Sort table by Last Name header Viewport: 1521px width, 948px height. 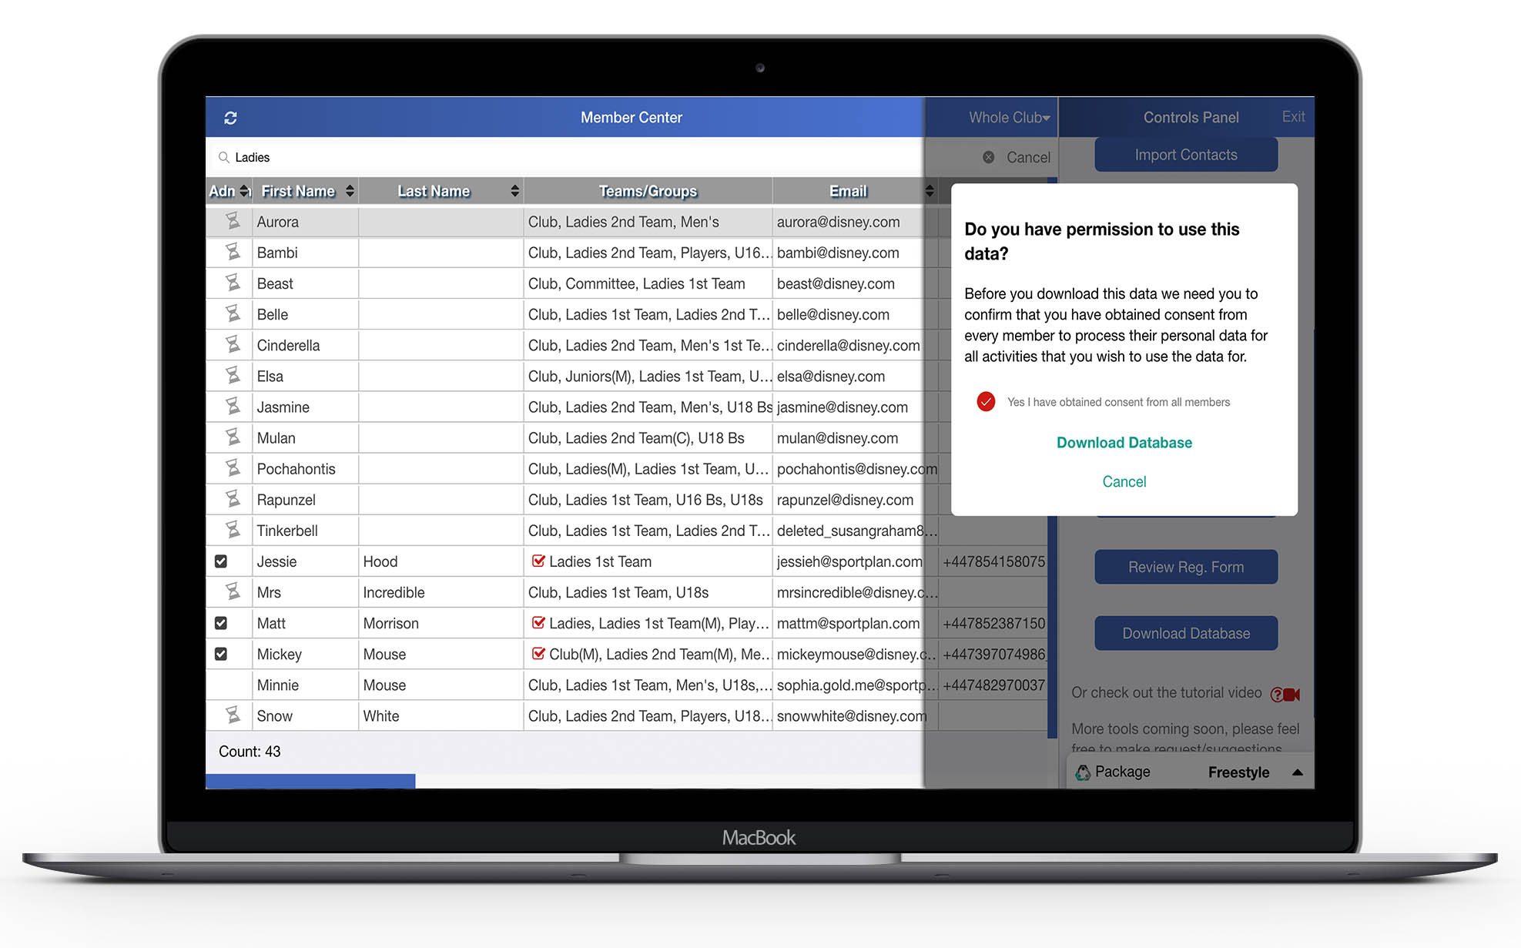(434, 191)
